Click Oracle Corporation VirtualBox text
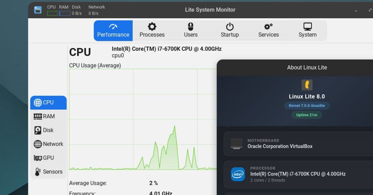The height and width of the screenshot is (195, 373). point(280,146)
